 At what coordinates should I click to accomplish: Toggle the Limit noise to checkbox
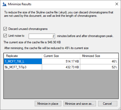(x=5, y=36)
